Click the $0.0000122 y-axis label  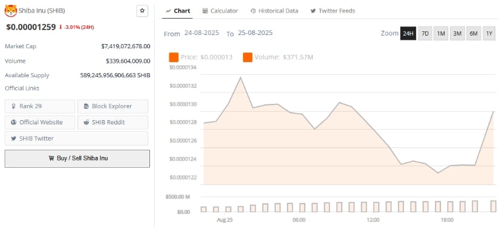(183, 177)
